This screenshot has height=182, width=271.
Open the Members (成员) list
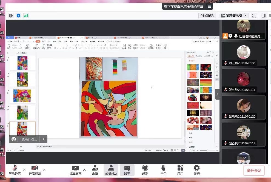coord(111,170)
